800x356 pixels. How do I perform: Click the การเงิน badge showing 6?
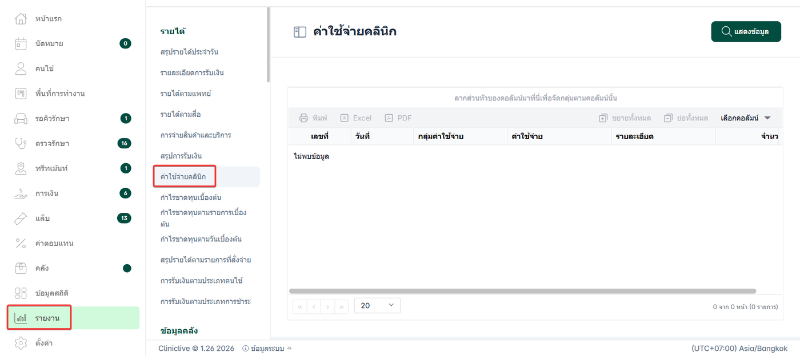[126, 193]
